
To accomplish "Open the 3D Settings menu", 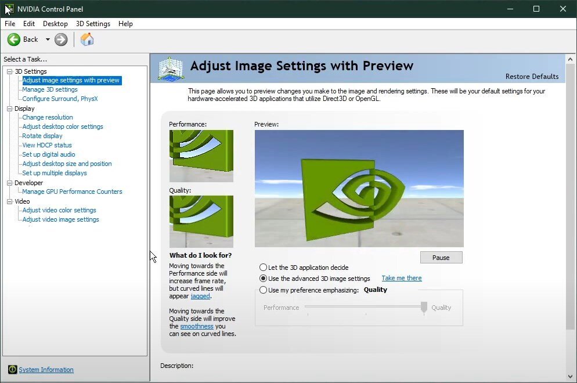I will [93, 24].
